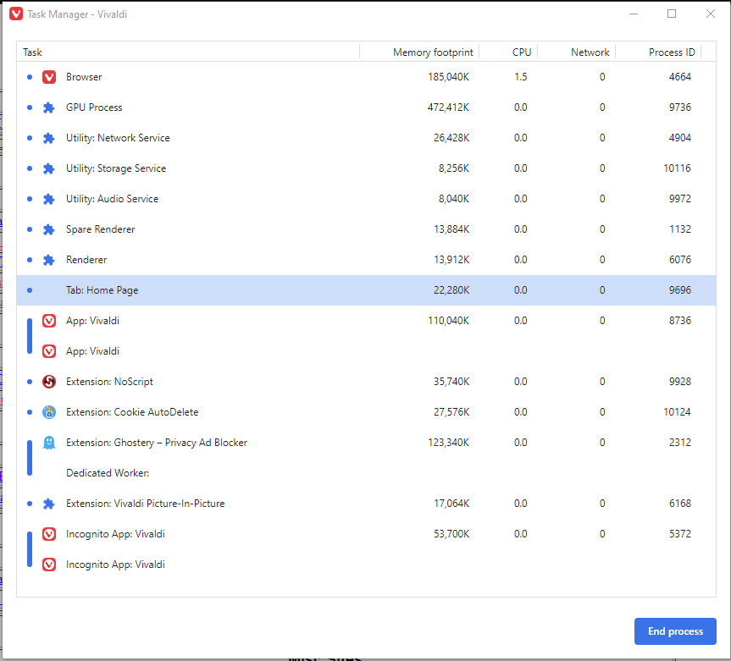Click memory value 26,428K
The height and width of the screenshot is (661, 731).
tap(451, 138)
